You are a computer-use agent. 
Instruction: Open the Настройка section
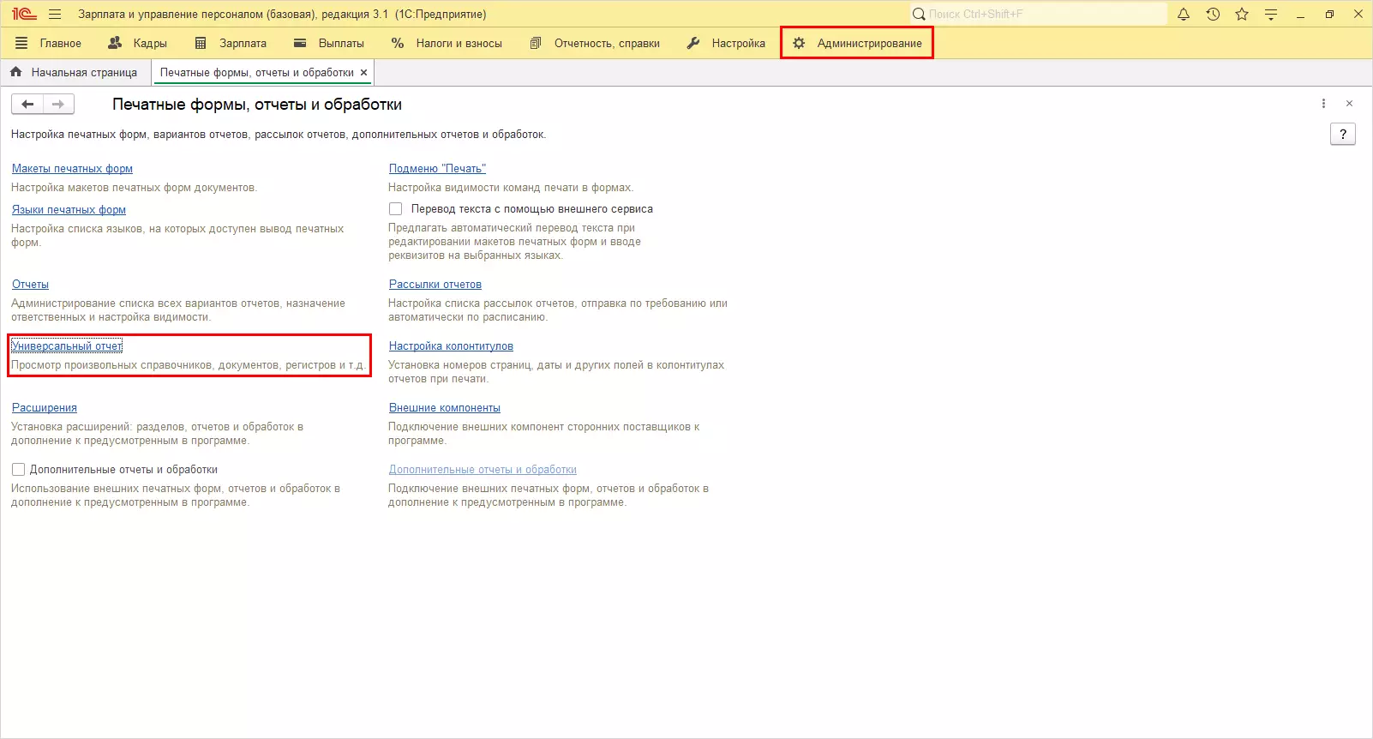coord(727,43)
